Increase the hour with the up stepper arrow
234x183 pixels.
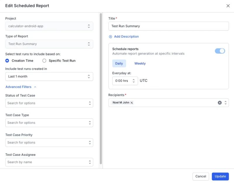click(134, 80)
